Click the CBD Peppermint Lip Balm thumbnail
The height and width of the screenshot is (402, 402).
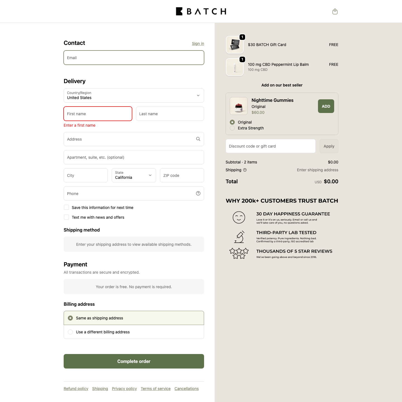[x=234, y=67]
